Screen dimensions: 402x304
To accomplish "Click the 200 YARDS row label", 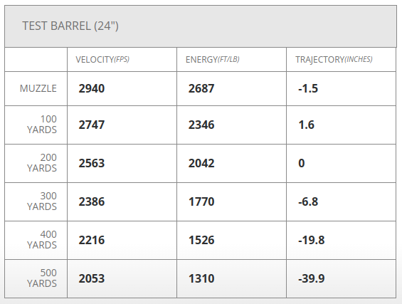I will 42,163.
